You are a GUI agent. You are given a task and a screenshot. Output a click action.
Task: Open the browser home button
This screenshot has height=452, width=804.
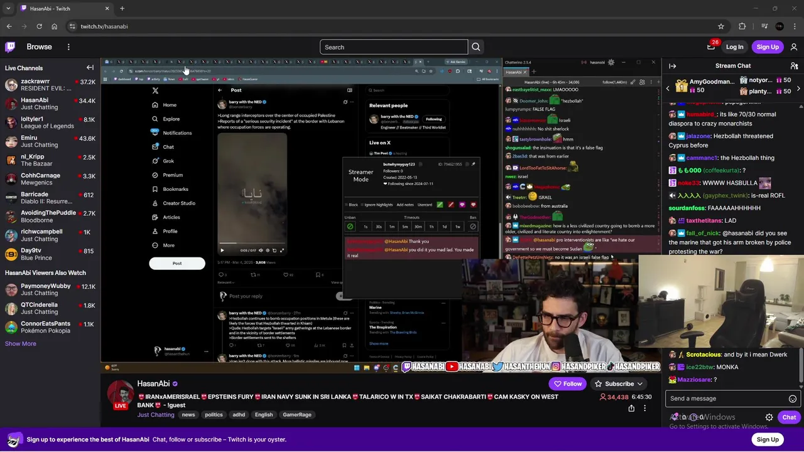pyautogui.click(x=54, y=26)
